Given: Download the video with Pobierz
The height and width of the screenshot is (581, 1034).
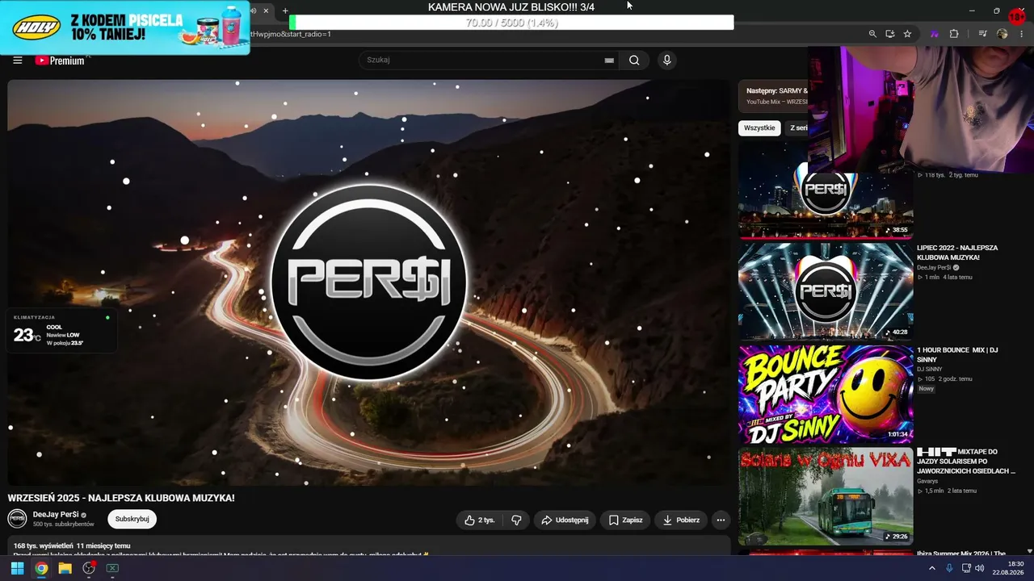Looking at the screenshot, I should [680, 520].
